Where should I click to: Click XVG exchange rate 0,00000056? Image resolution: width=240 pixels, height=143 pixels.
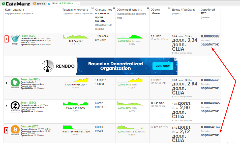click(x=125, y=41)
